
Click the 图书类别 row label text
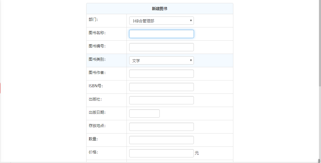point(97,59)
